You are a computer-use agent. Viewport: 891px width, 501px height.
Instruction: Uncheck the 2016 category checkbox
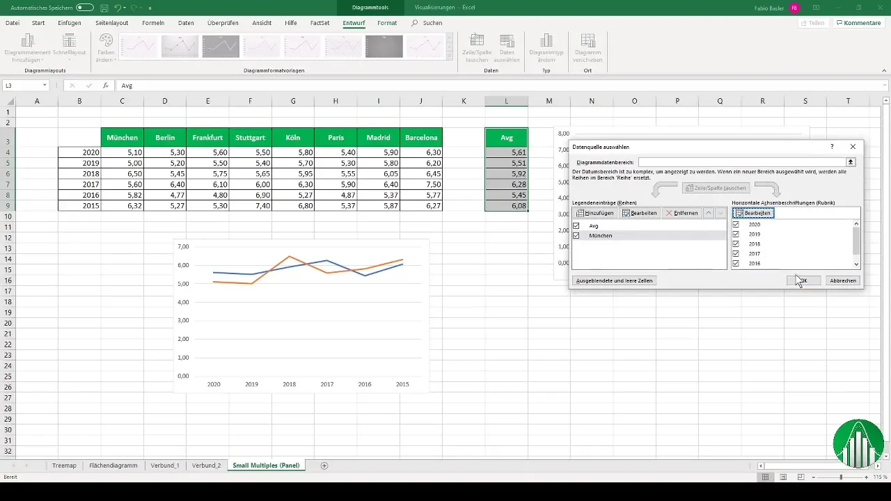click(736, 264)
